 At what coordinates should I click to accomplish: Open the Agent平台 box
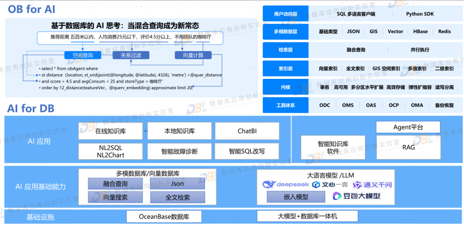[x=408, y=127]
